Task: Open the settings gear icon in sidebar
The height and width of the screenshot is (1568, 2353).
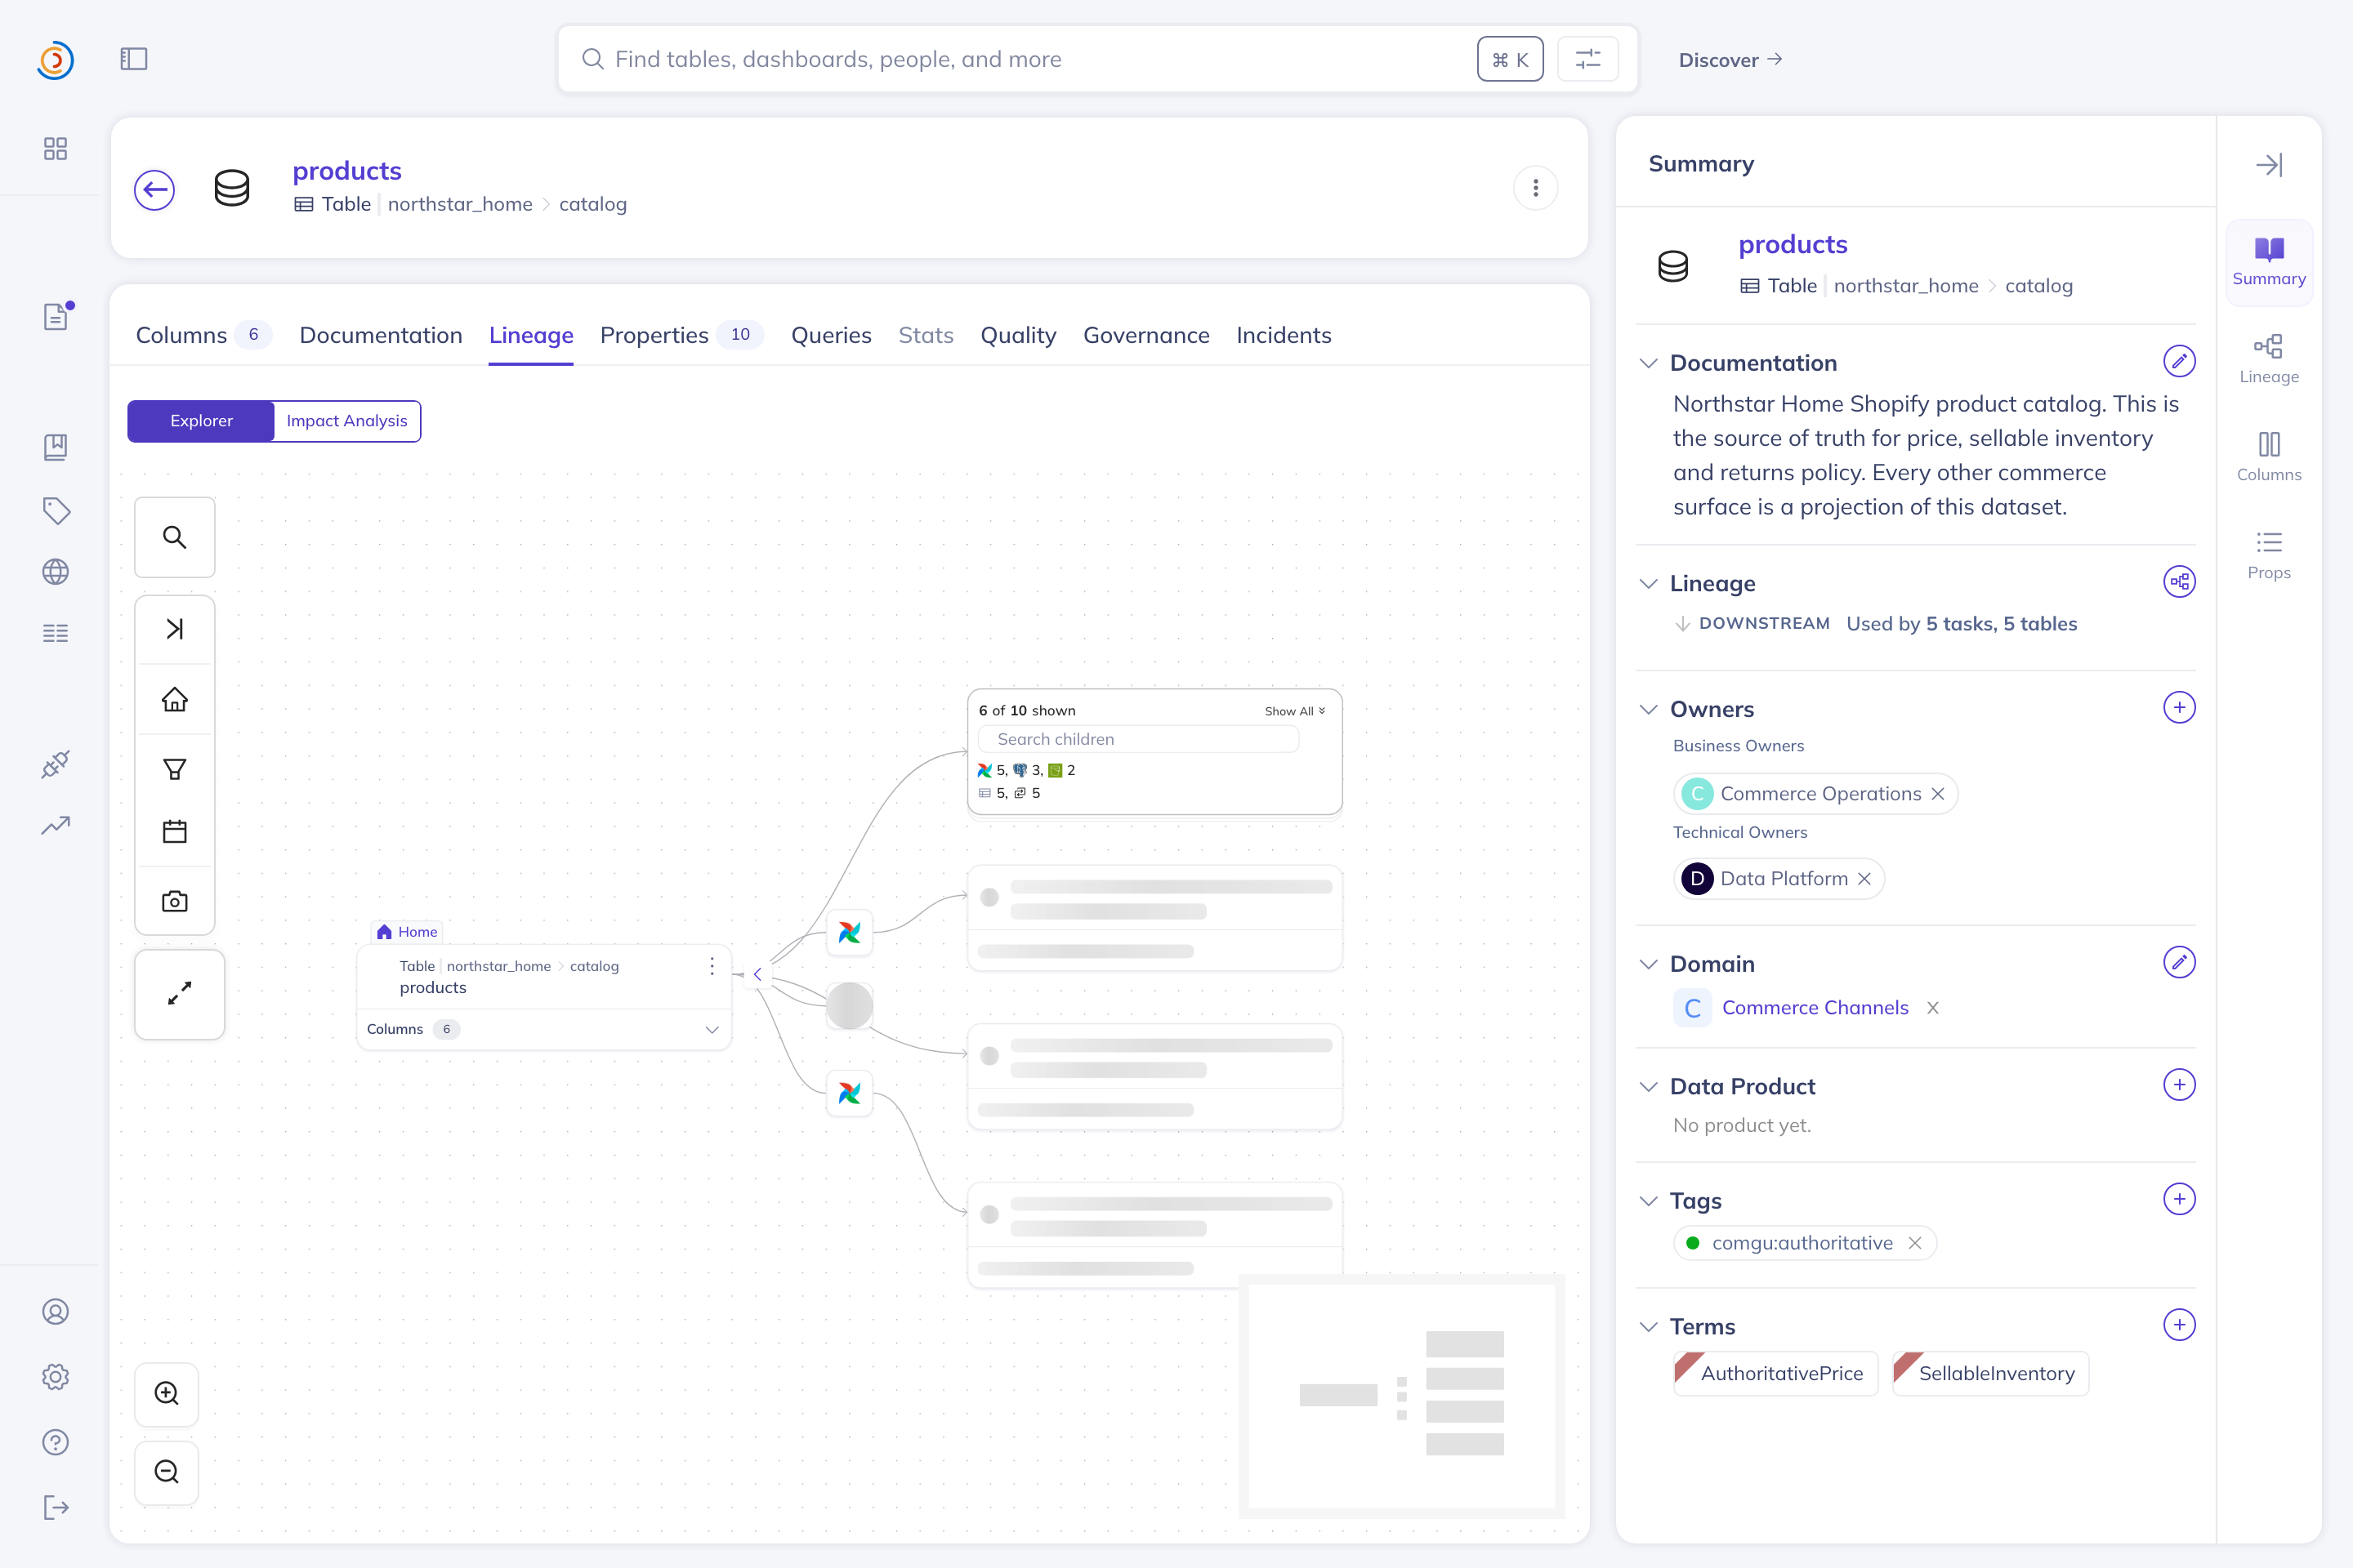Action: point(55,1377)
